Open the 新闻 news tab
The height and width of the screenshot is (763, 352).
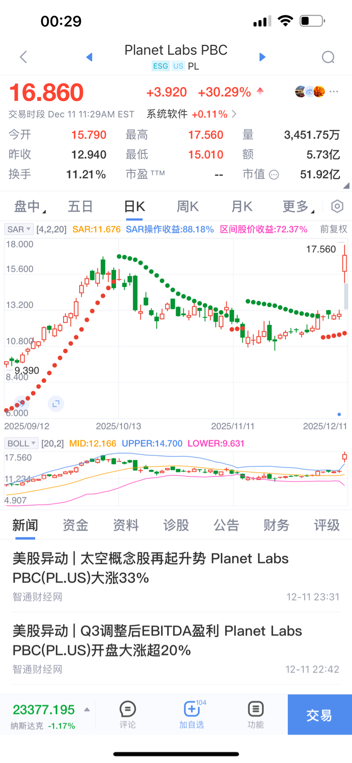[25, 525]
